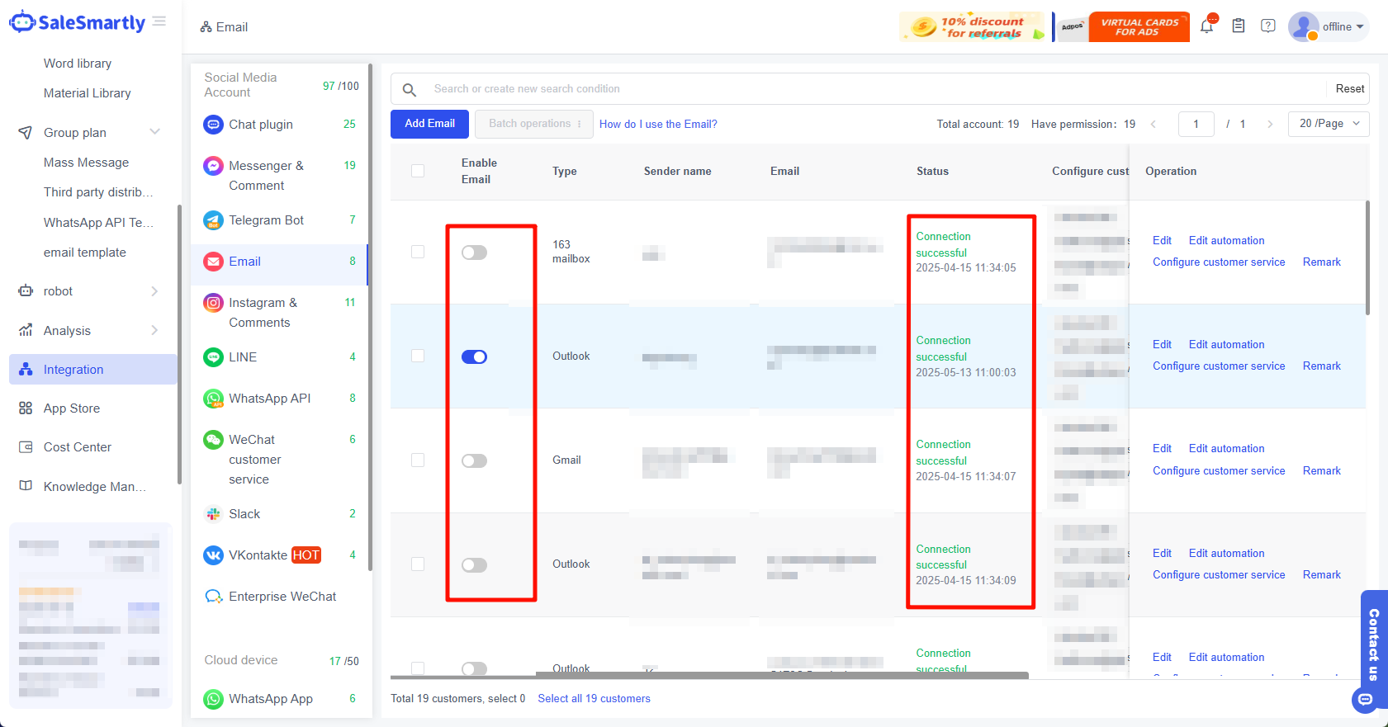Edit the 163 mailbox account
This screenshot has width=1388, height=727.
tap(1162, 241)
